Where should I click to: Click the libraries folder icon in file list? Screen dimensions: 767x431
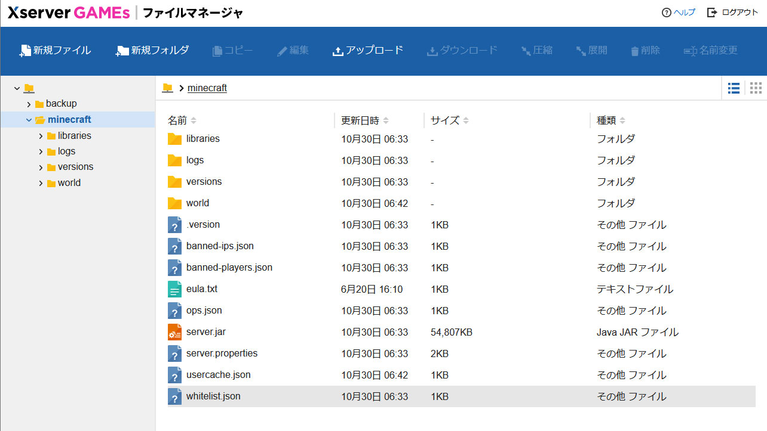click(x=174, y=139)
